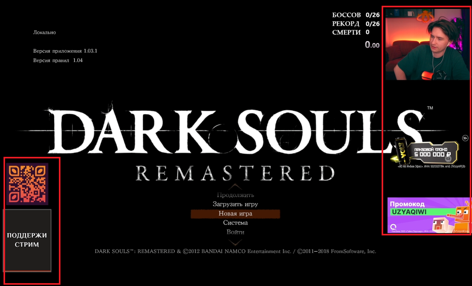The height and width of the screenshot is (286, 472).
Task: Click the 0.00 timer display
Action: 372,45
